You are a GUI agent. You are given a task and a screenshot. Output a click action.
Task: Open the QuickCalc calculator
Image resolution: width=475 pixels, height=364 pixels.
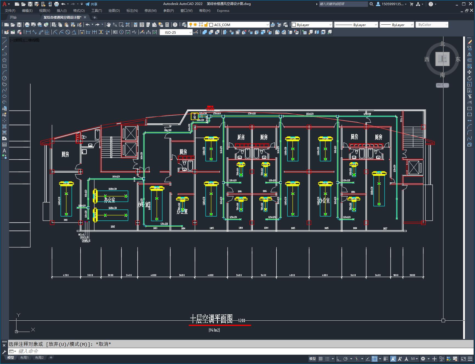(167, 25)
